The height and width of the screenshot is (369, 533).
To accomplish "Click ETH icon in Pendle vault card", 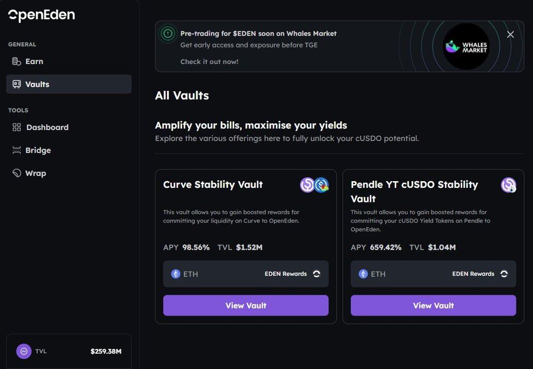I will (x=364, y=274).
